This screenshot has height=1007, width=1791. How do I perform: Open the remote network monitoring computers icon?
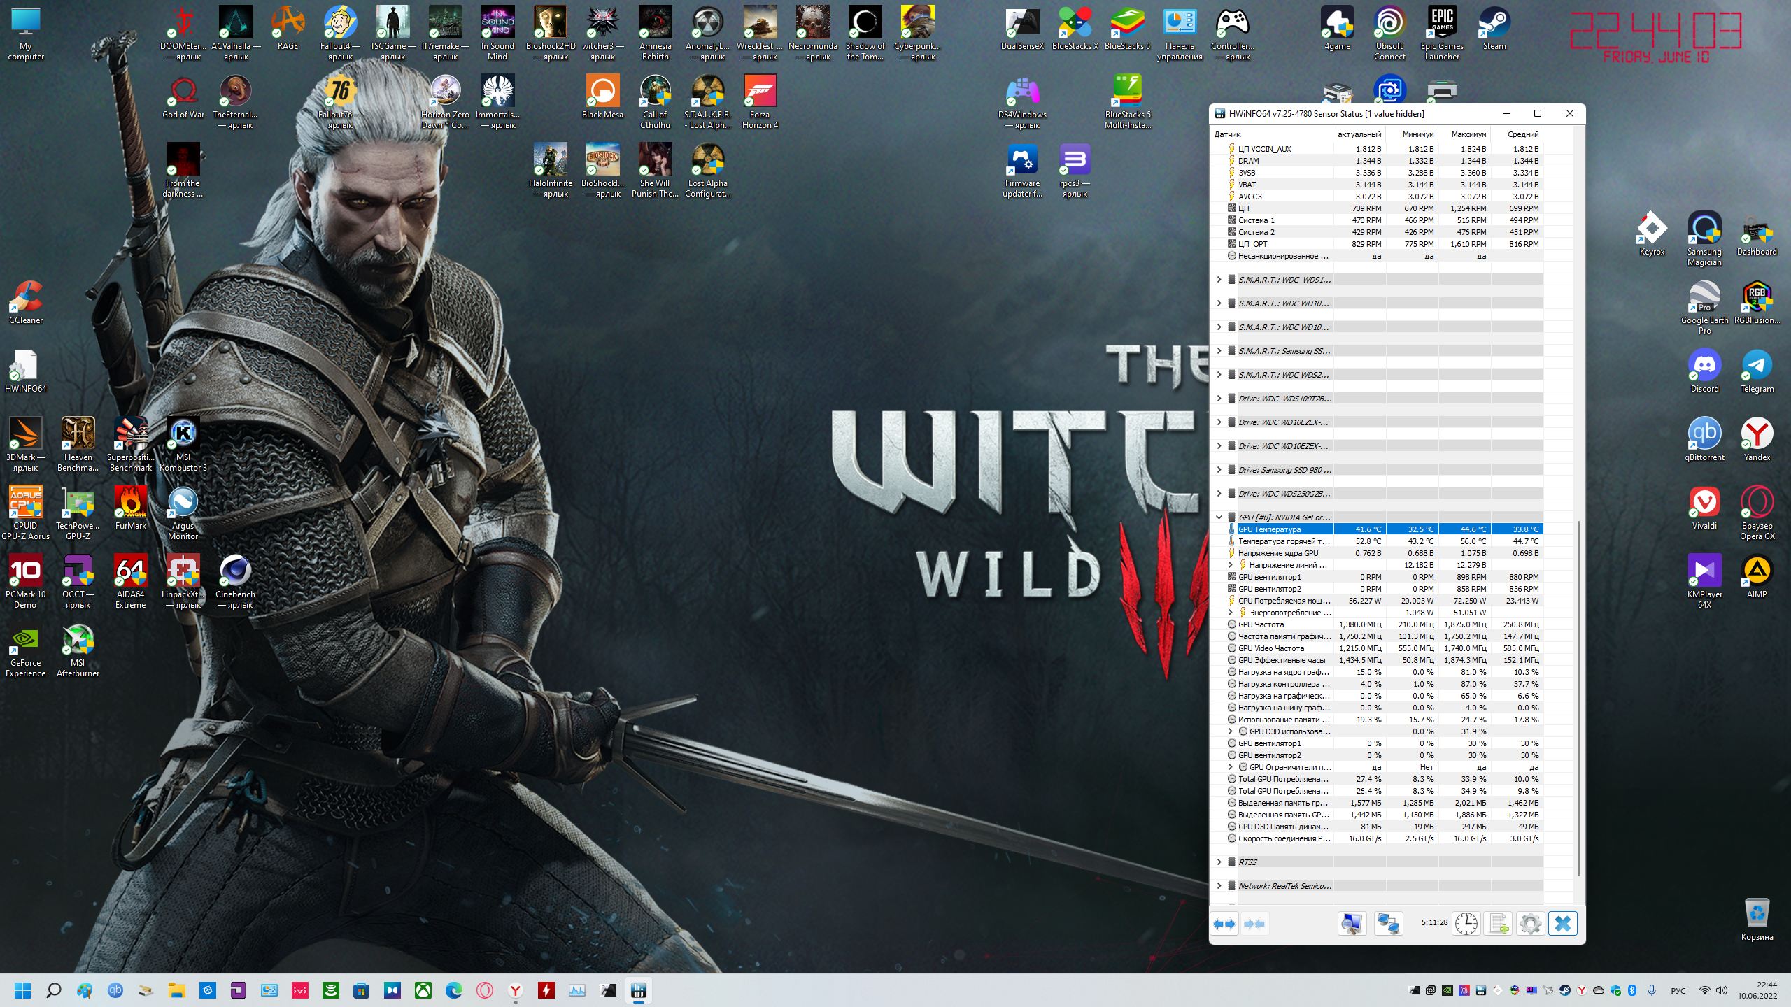tap(1388, 924)
